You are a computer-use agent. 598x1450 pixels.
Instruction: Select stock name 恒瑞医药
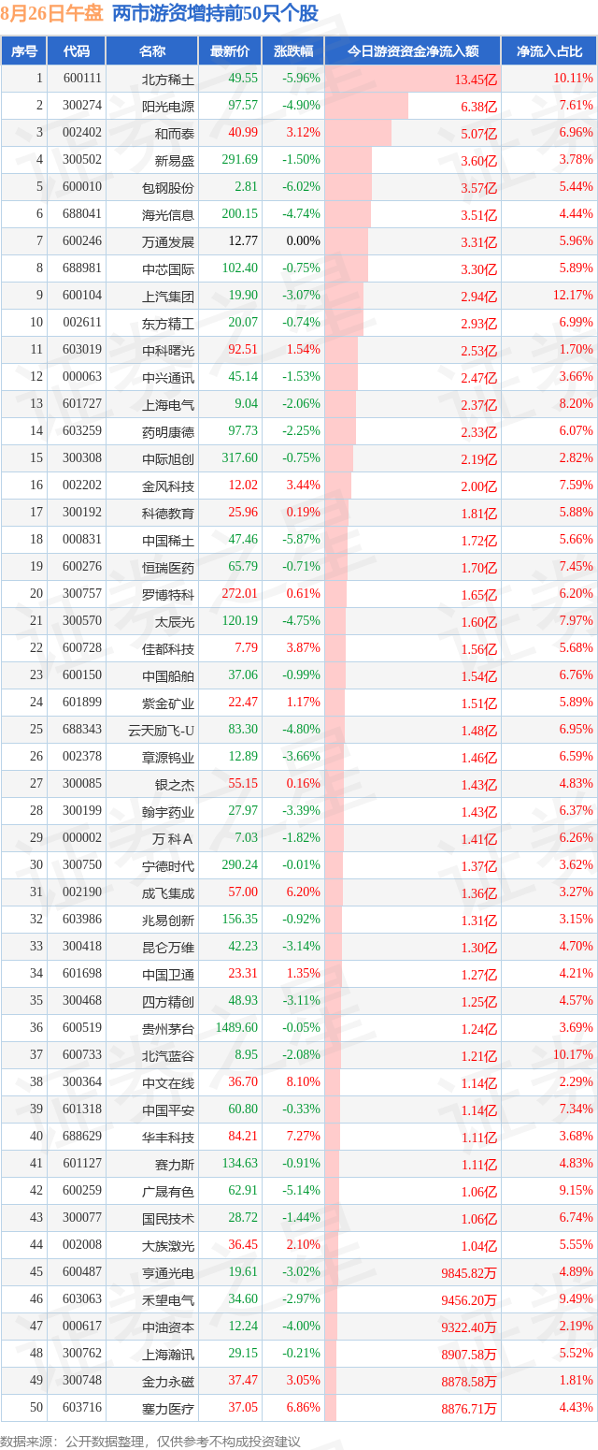tap(168, 567)
